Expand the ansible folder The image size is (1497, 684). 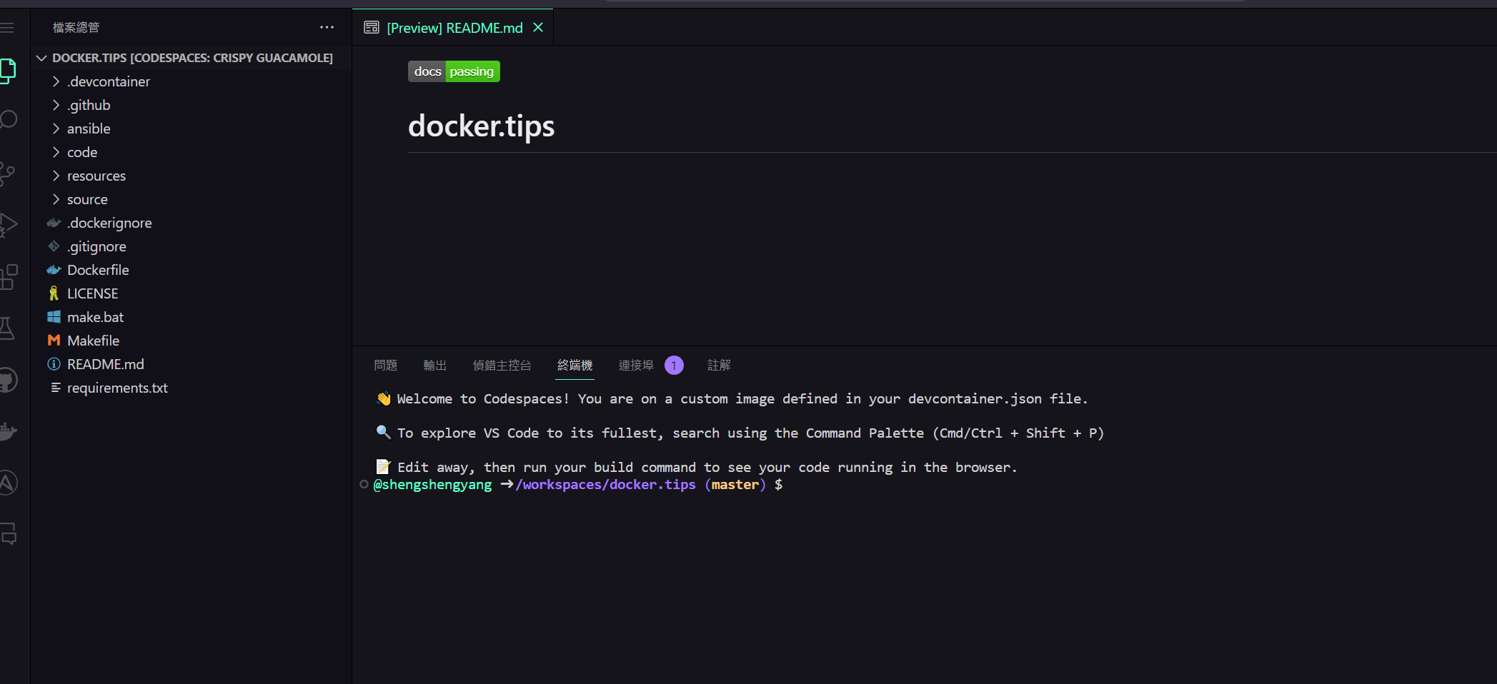pyautogui.click(x=89, y=129)
